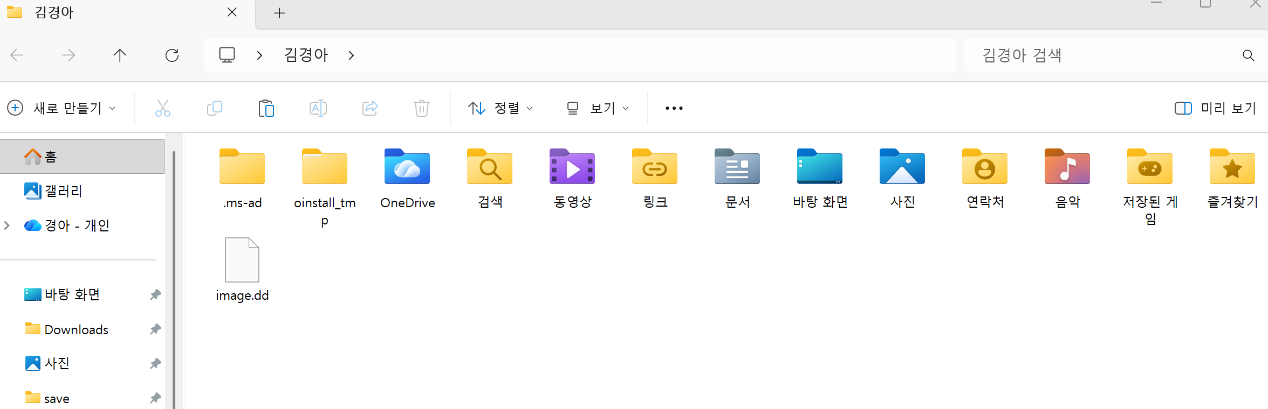The image size is (1268, 409).
Task: Select the 즐겨찾기 favorites folder
Action: coord(1232,179)
